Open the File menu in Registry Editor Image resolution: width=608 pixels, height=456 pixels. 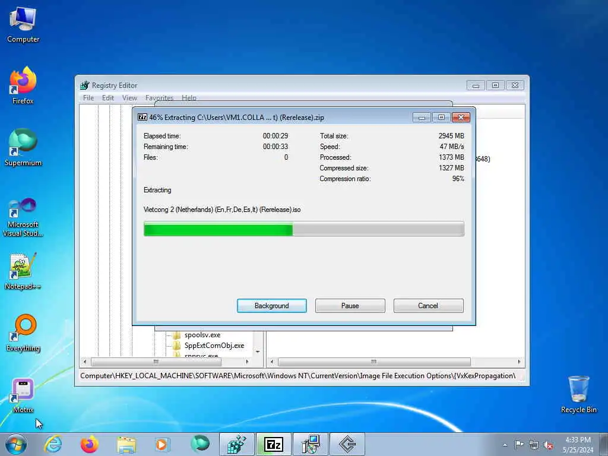pyautogui.click(x=88, y=98)
